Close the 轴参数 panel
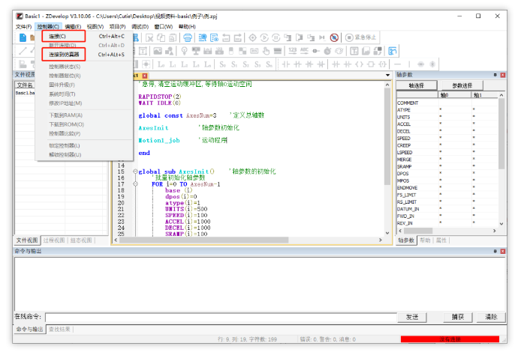 (x=502, y=75)
